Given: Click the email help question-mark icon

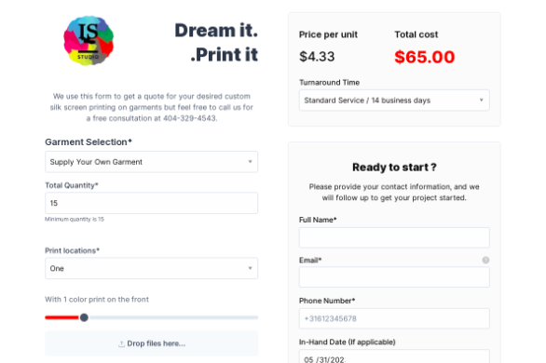Looking at the screenshot, I should point(485,260).
